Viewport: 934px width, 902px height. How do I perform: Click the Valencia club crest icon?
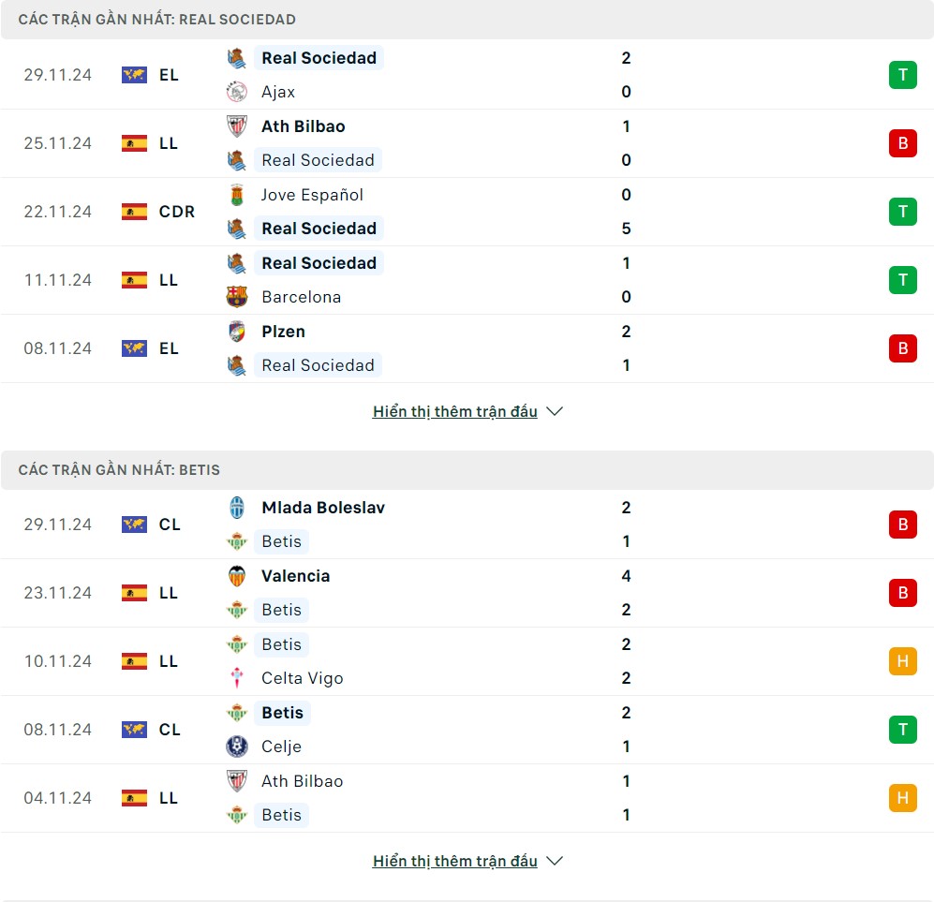[237, 576]
